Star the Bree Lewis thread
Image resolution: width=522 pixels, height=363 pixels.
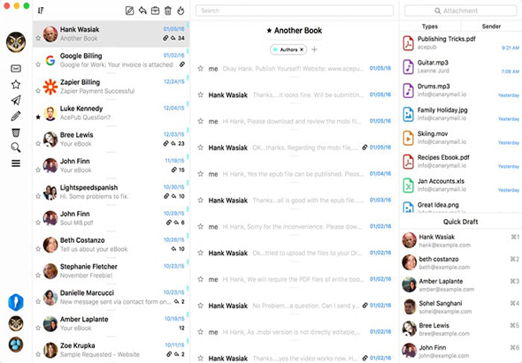(38, 143)
